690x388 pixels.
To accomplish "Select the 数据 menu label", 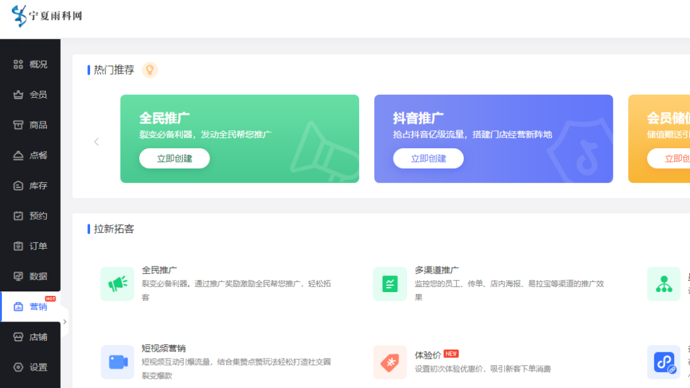I will [x=38, y=277].
